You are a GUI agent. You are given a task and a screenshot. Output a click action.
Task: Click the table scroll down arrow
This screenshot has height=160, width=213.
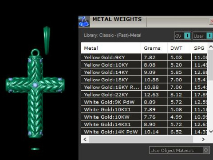(x=211, y=132)
